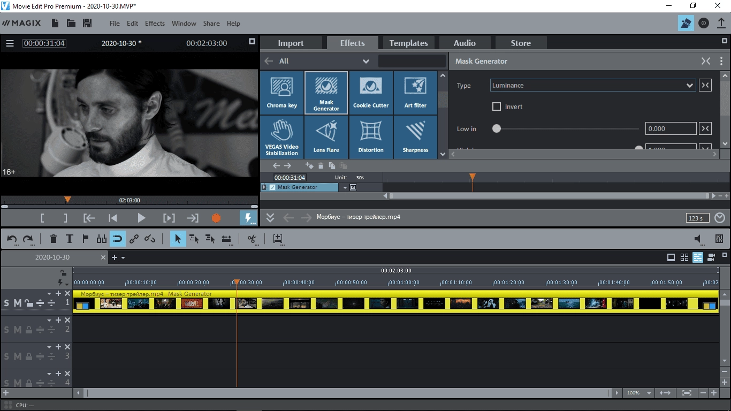This screenshot has width=731, height=411.
Task: Toggle the lightning preview rendering button
Action: click(x=248, y=218)
